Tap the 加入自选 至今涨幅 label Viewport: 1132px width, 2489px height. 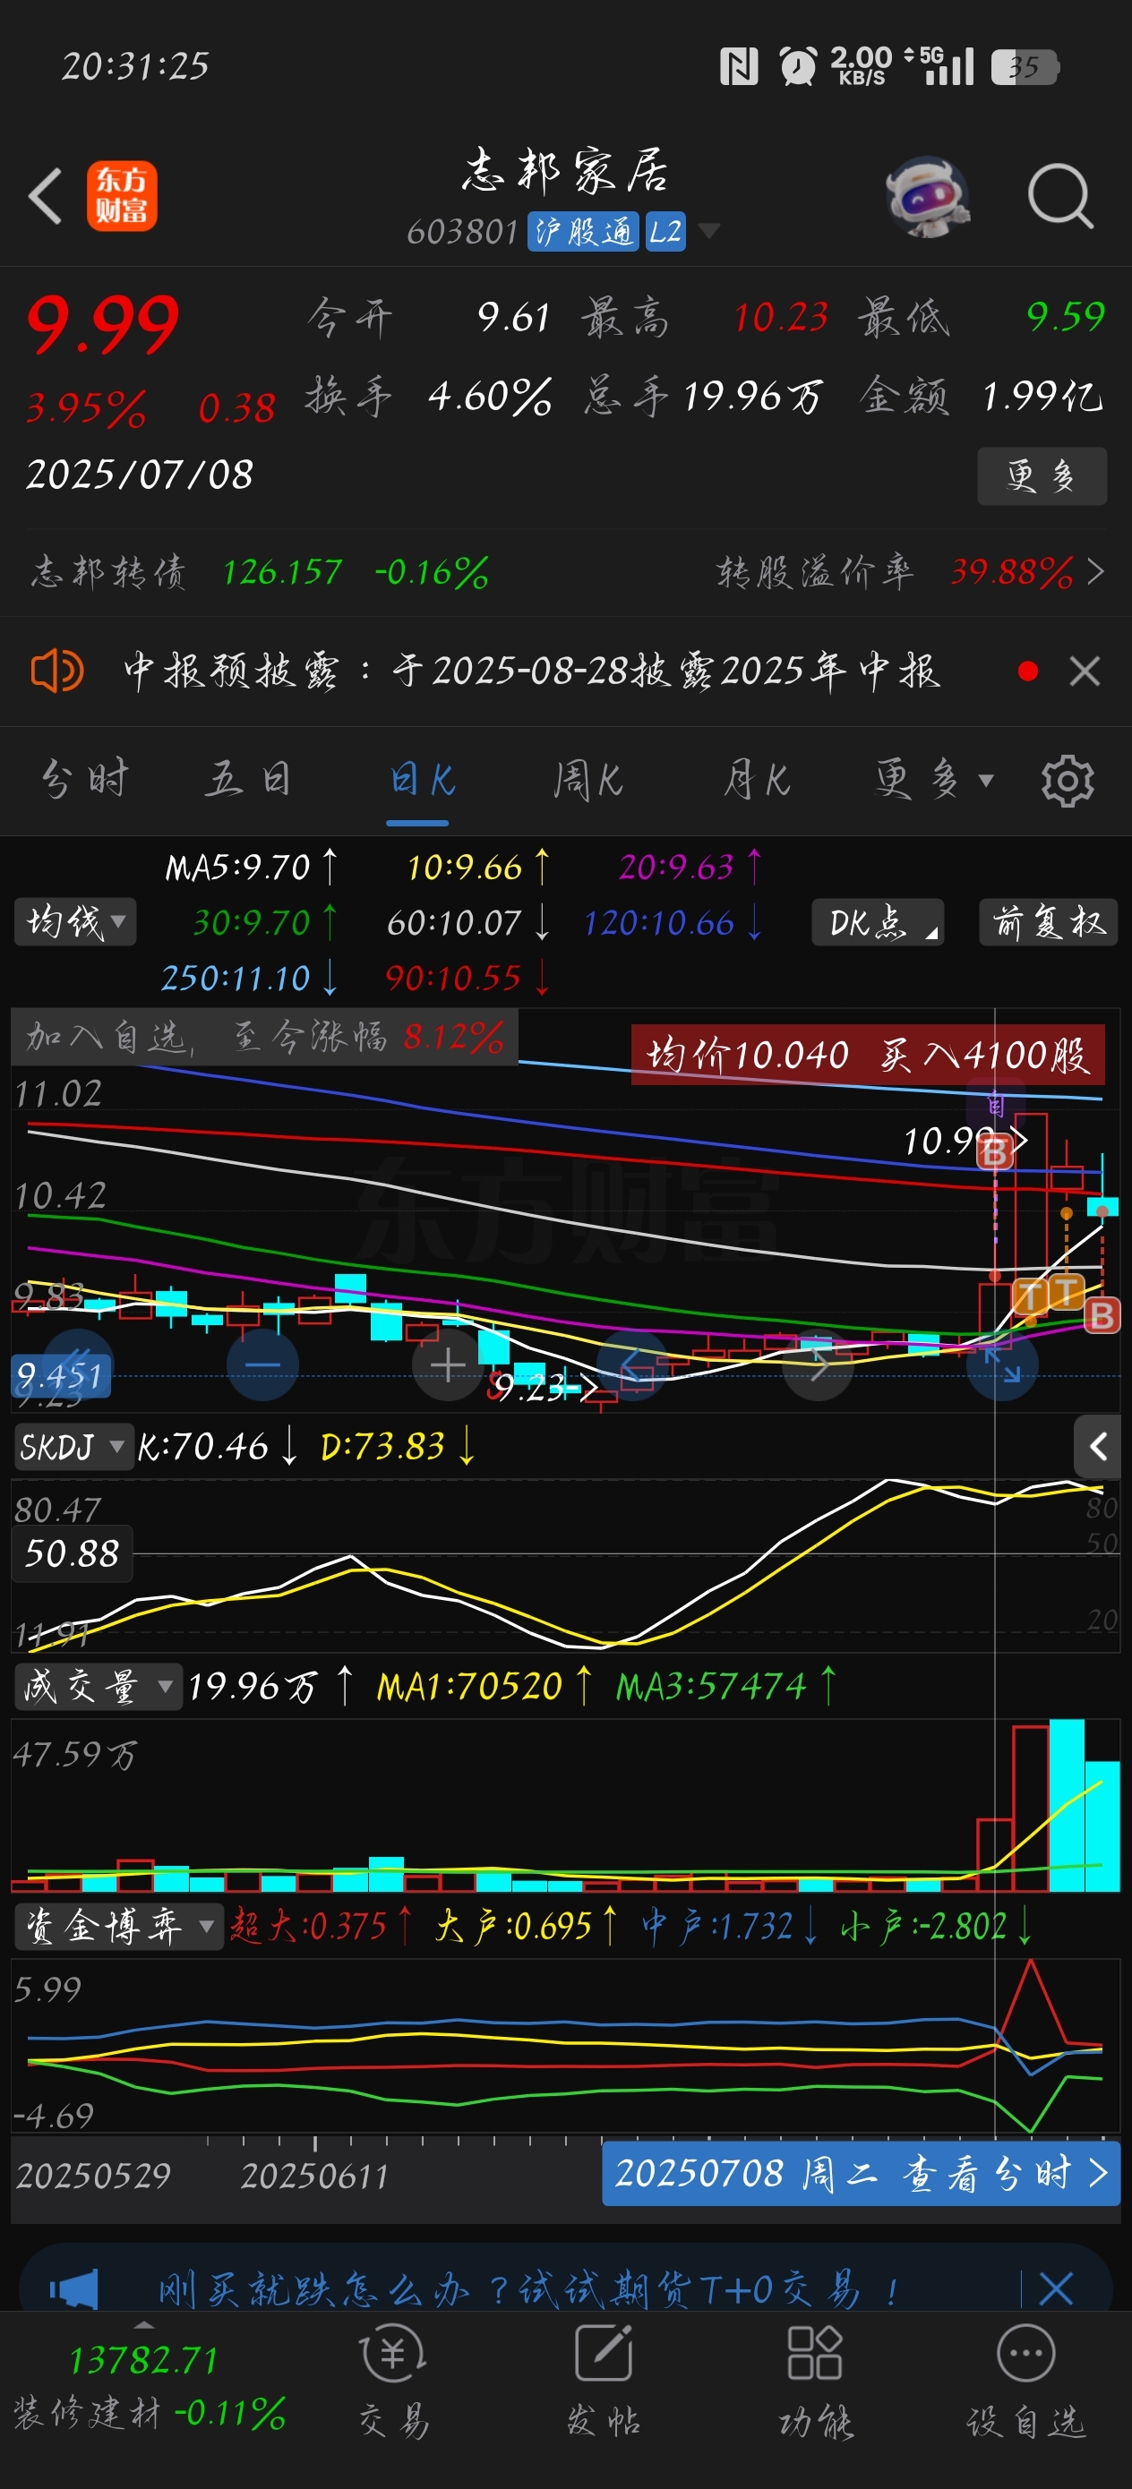(x=264, y=1037)
